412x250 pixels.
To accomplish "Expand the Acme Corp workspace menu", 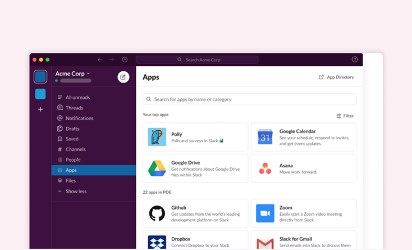I will (x=72, y=74).
